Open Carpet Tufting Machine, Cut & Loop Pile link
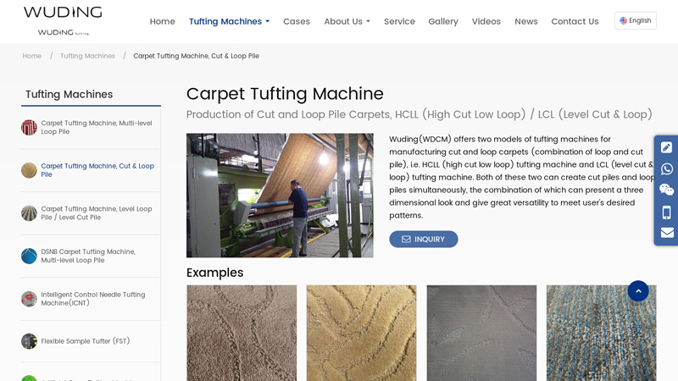 97,170
